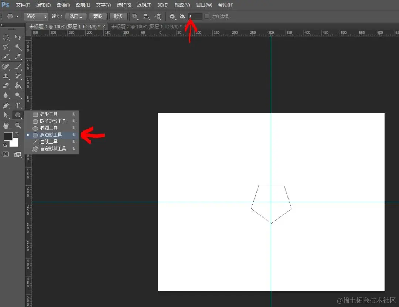This screenshot has width=399, height=307.
Task: Swap foreground and background colors
Action: tap(17, 133)
